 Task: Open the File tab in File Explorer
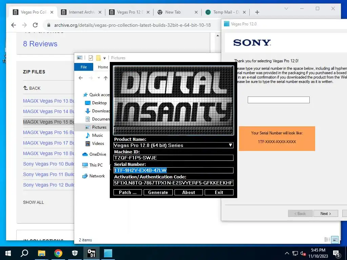(x=84, y=67)
